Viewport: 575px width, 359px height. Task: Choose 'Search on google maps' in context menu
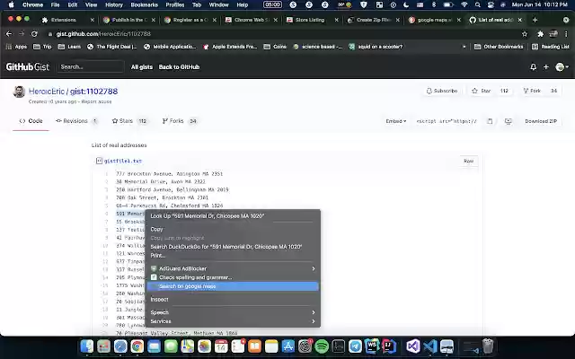click(x=233, y=286)
